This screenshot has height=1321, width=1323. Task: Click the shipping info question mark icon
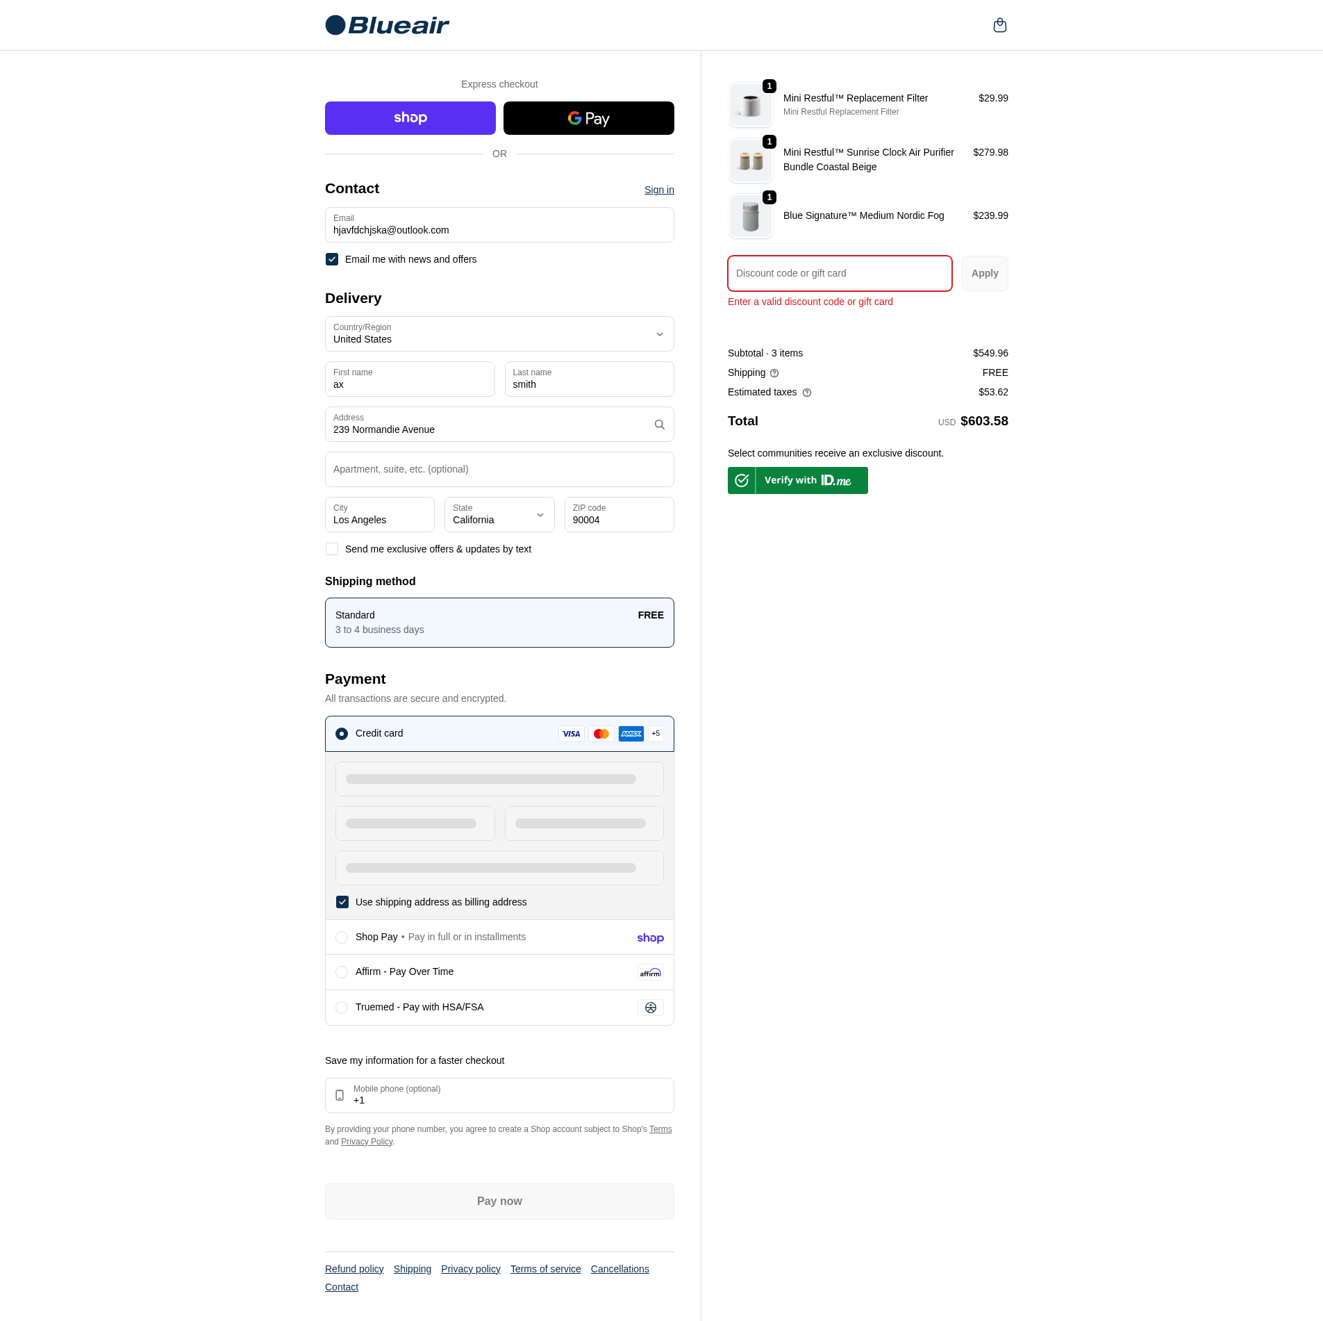[774, 373]
